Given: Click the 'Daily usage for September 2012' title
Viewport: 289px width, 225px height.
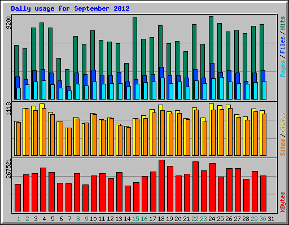Looking at the screenshot, I should pos(70,8).
